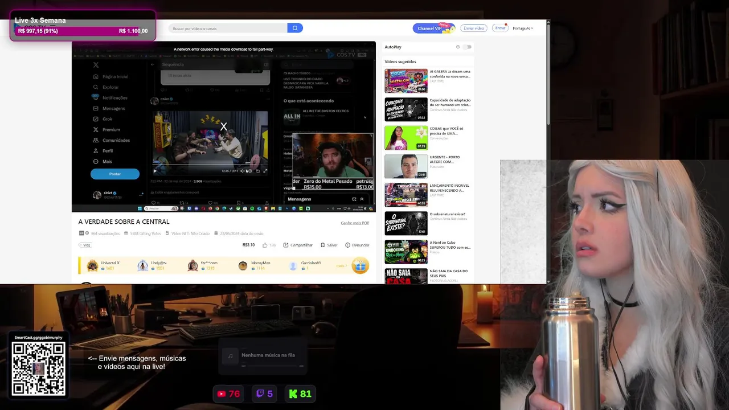Click the YouTube viewer count icon

pyautogui.click(x=222, y=393)
